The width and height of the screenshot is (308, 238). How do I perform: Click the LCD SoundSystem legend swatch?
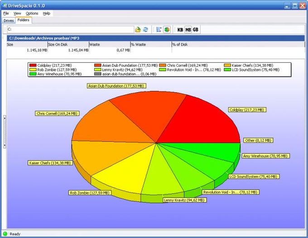click(x=227, y=69)
